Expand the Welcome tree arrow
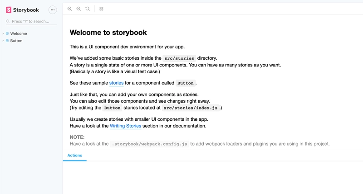 click(3, 33)
